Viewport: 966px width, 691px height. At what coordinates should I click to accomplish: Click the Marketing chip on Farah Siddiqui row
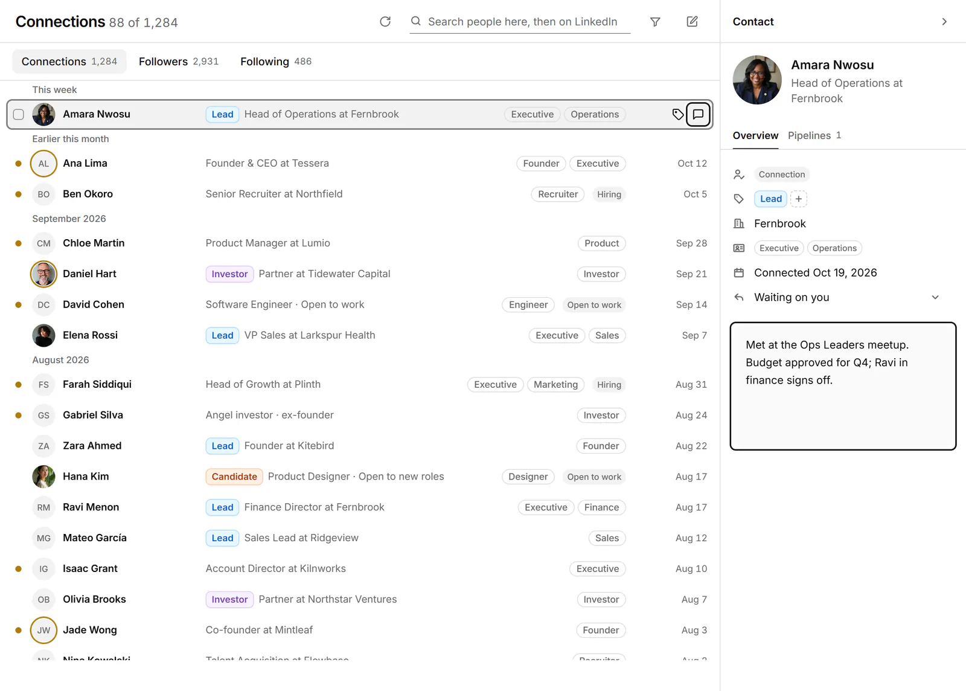[555, 384]
